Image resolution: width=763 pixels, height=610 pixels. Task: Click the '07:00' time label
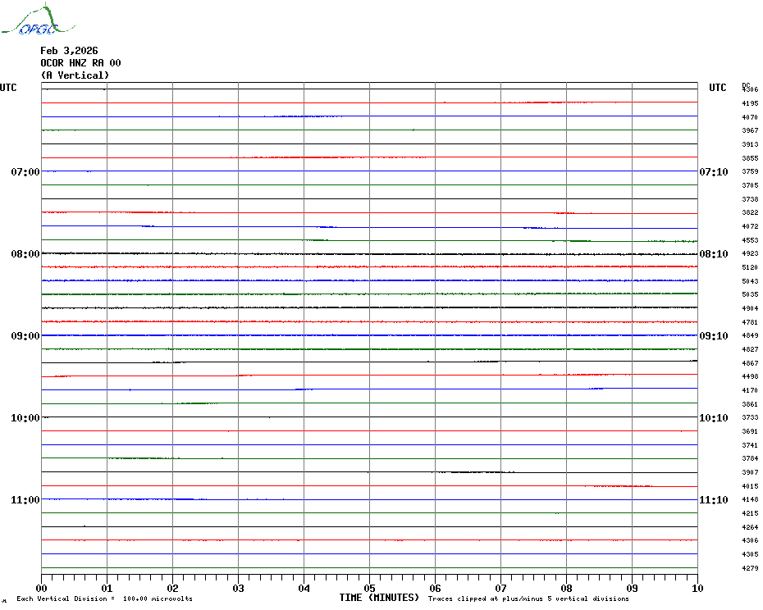click(25, 171)
